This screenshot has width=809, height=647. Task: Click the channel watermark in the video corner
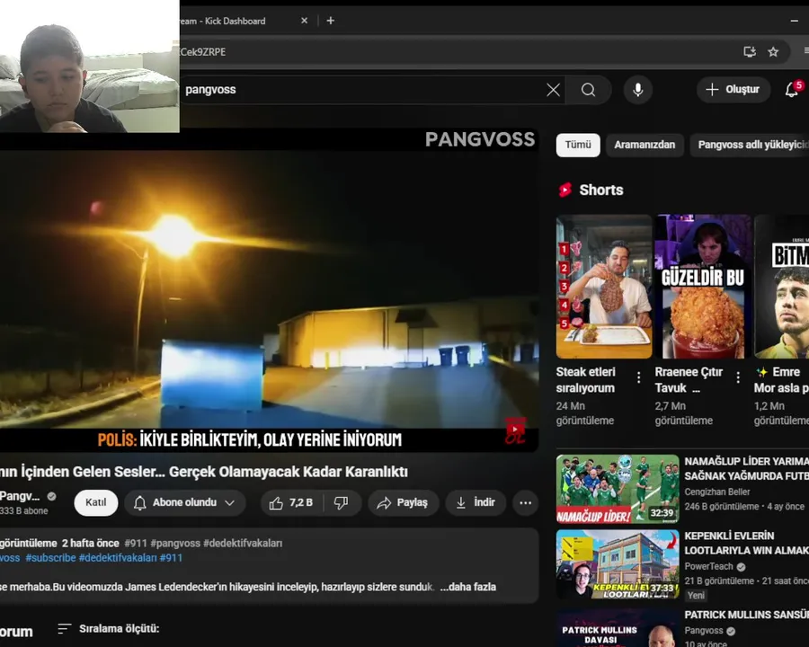pyautogui.click(x=515, y=430)
